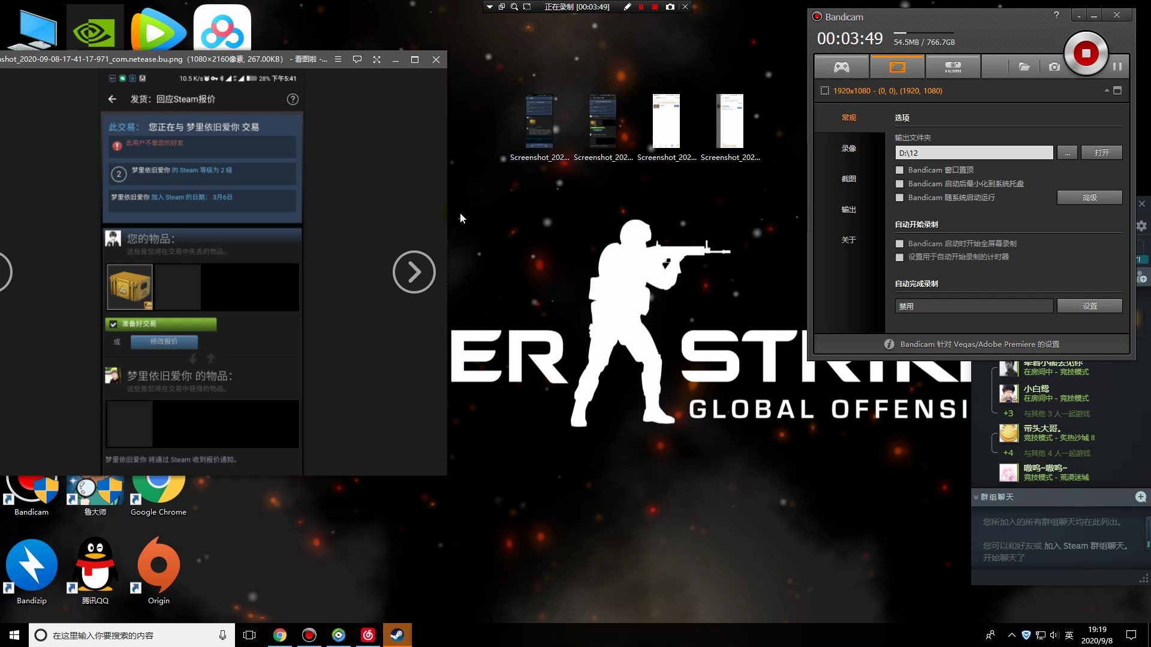The width and height of the screenshot is (1151, 647).
Task: Open NVIDIA desktop icon
Action: click(95, 28)
